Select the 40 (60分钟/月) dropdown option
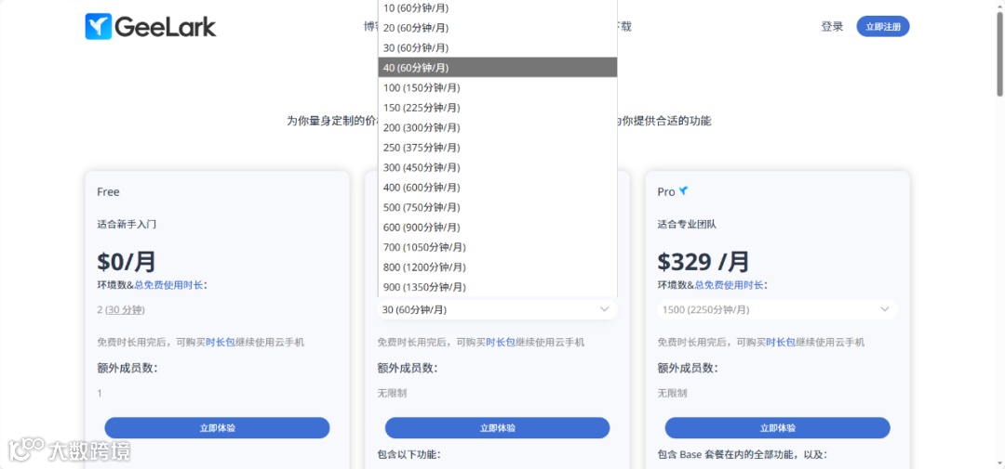The image size is (1005, 469). tap(497, 67)
